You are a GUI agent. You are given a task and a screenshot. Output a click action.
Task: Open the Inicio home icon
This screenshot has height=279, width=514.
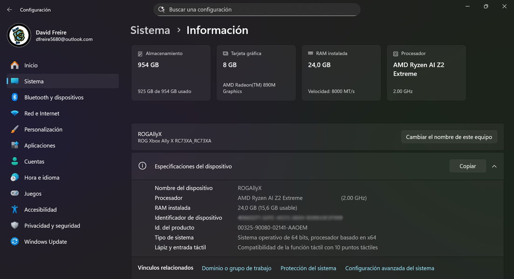(15, 66)
